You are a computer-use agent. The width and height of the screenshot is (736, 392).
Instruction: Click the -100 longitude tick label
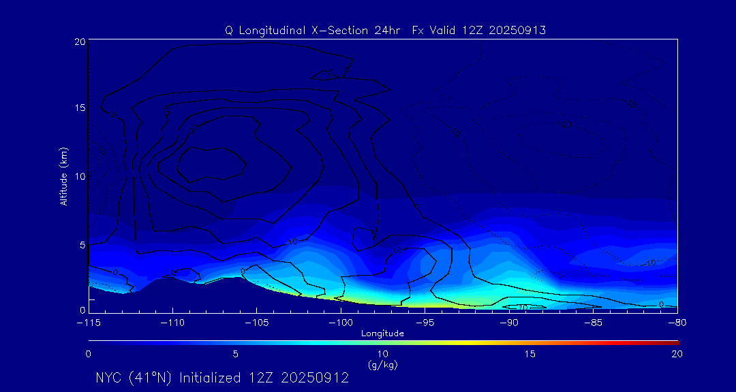340,322
